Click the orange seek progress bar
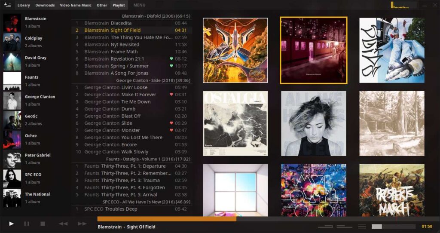440x233 pixels. coord(167,219)
